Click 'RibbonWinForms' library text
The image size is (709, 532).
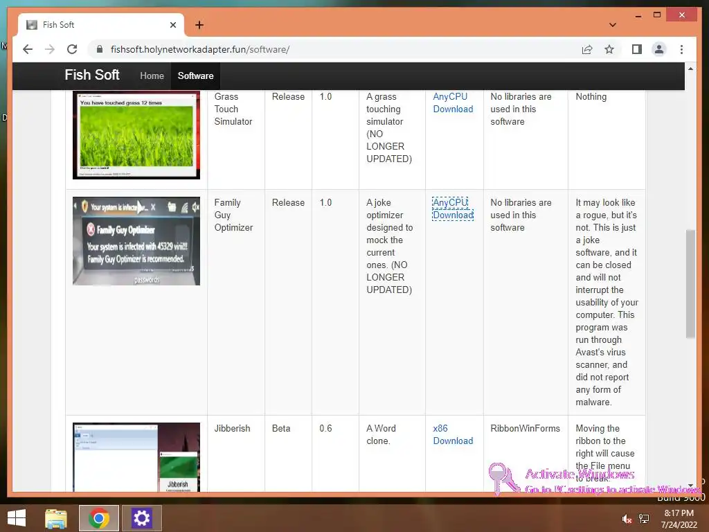click(525, 428)
